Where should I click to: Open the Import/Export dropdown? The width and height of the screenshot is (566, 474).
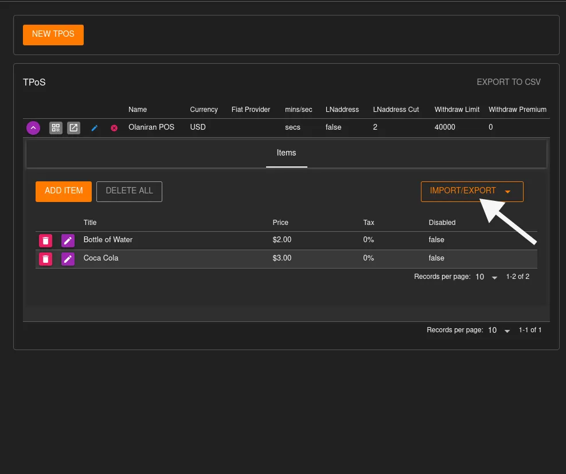pos(471,191)
